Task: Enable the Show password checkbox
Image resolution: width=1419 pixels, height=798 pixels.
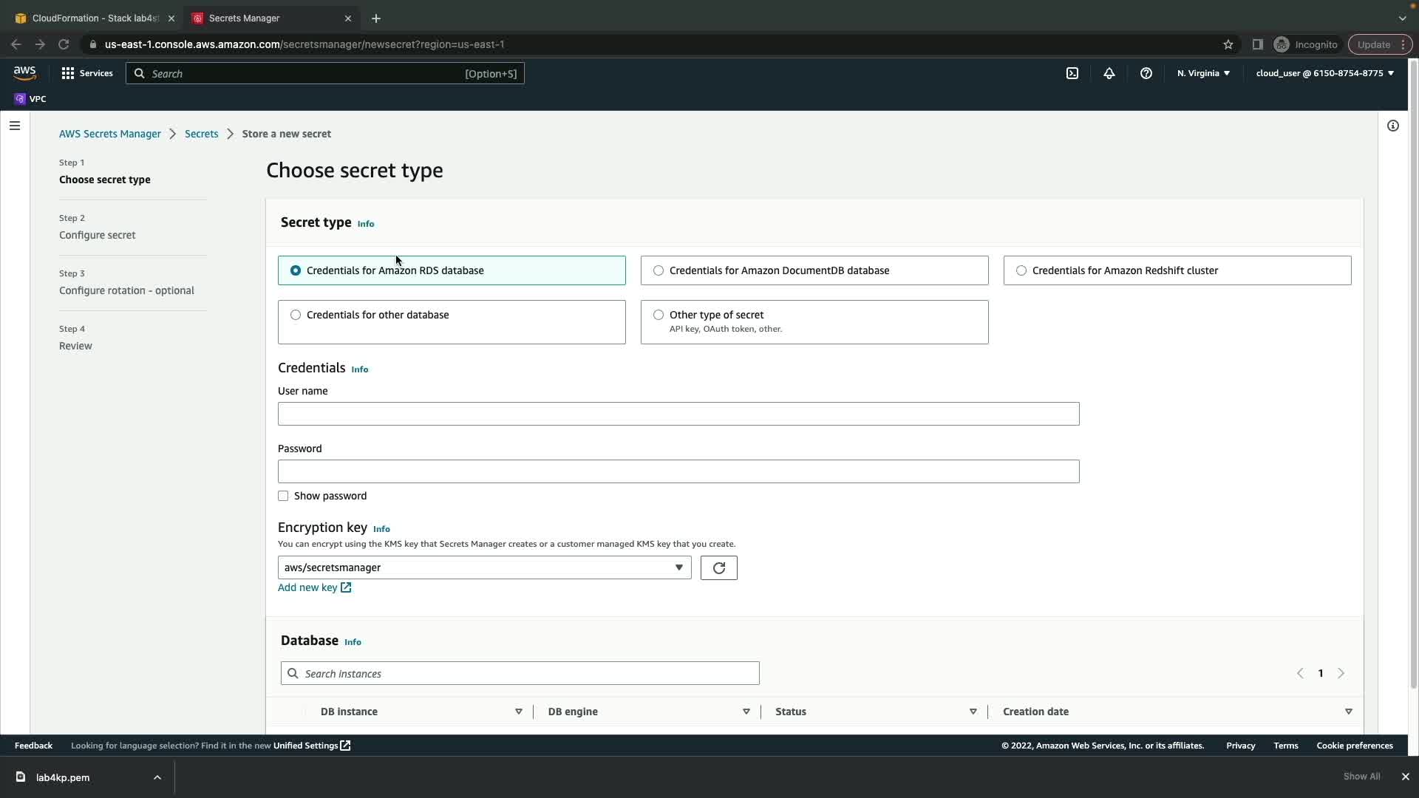Action: click(283, 496)
